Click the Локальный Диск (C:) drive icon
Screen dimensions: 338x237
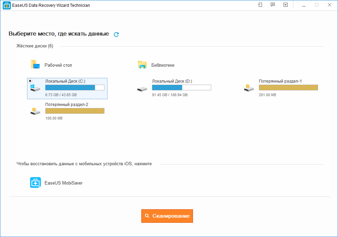point(35,88)
